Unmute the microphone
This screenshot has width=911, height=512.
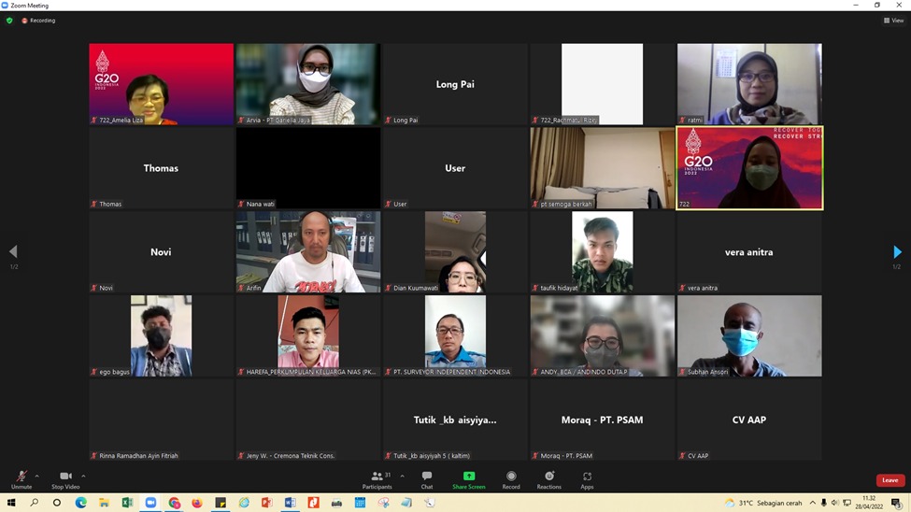21,479
